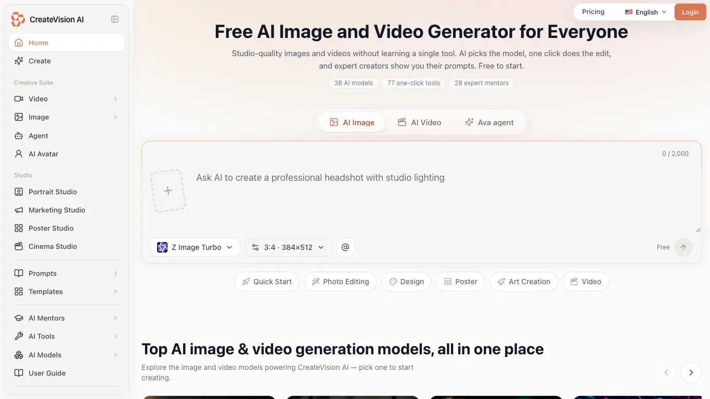Click the Poster Studio grid icon

[19, 228]
